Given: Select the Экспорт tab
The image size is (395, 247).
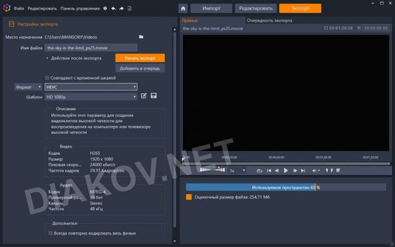Looking at the screenshot, I should (300, 8).
